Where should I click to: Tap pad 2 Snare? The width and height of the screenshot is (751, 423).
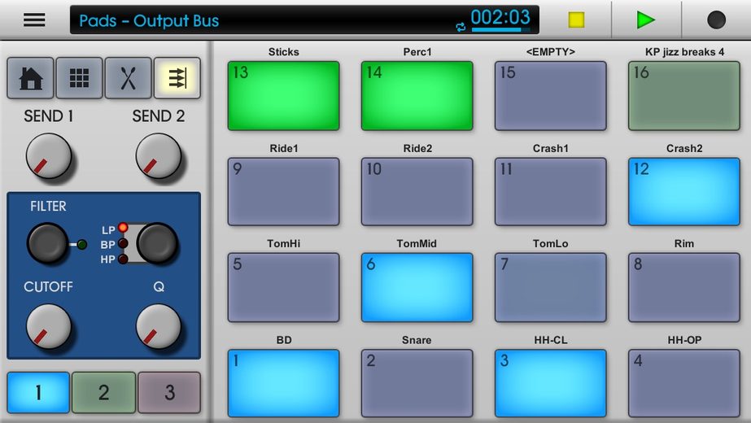click(417, 383)
